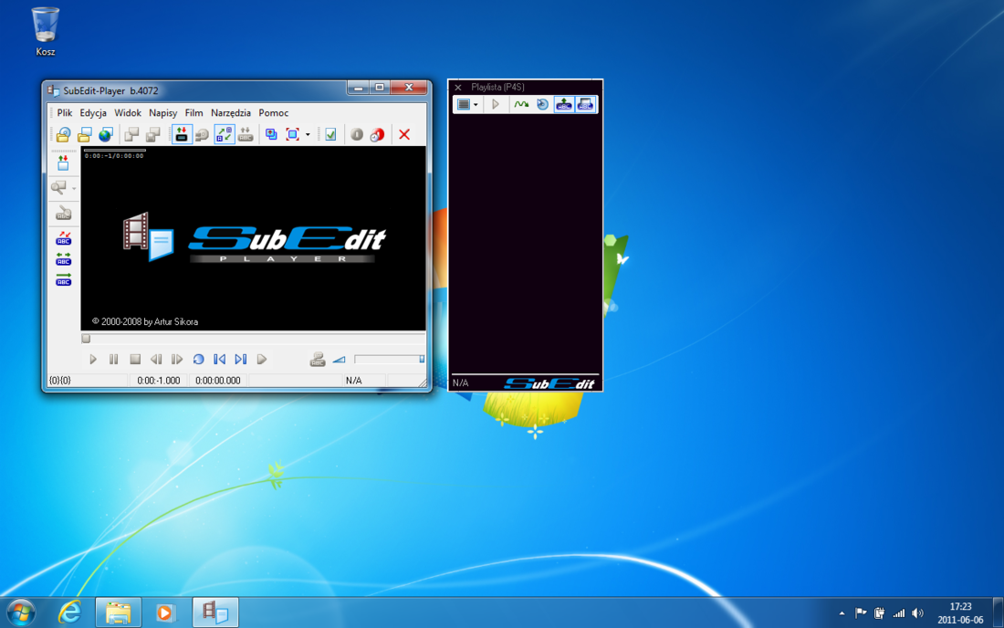Screen dimensions: 1004x628
Task: Open dropdown arrow next to fullscreen icon
Action: [x=308, y=135]
